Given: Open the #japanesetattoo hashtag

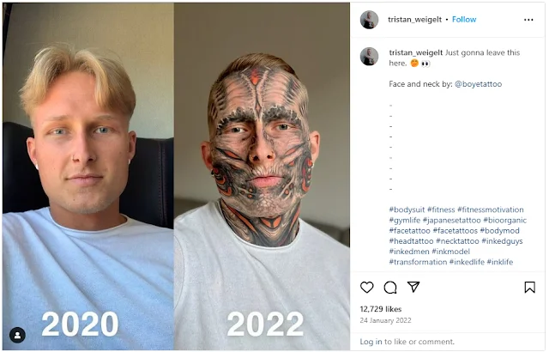Looking at the screenshot, I should 452,221.
